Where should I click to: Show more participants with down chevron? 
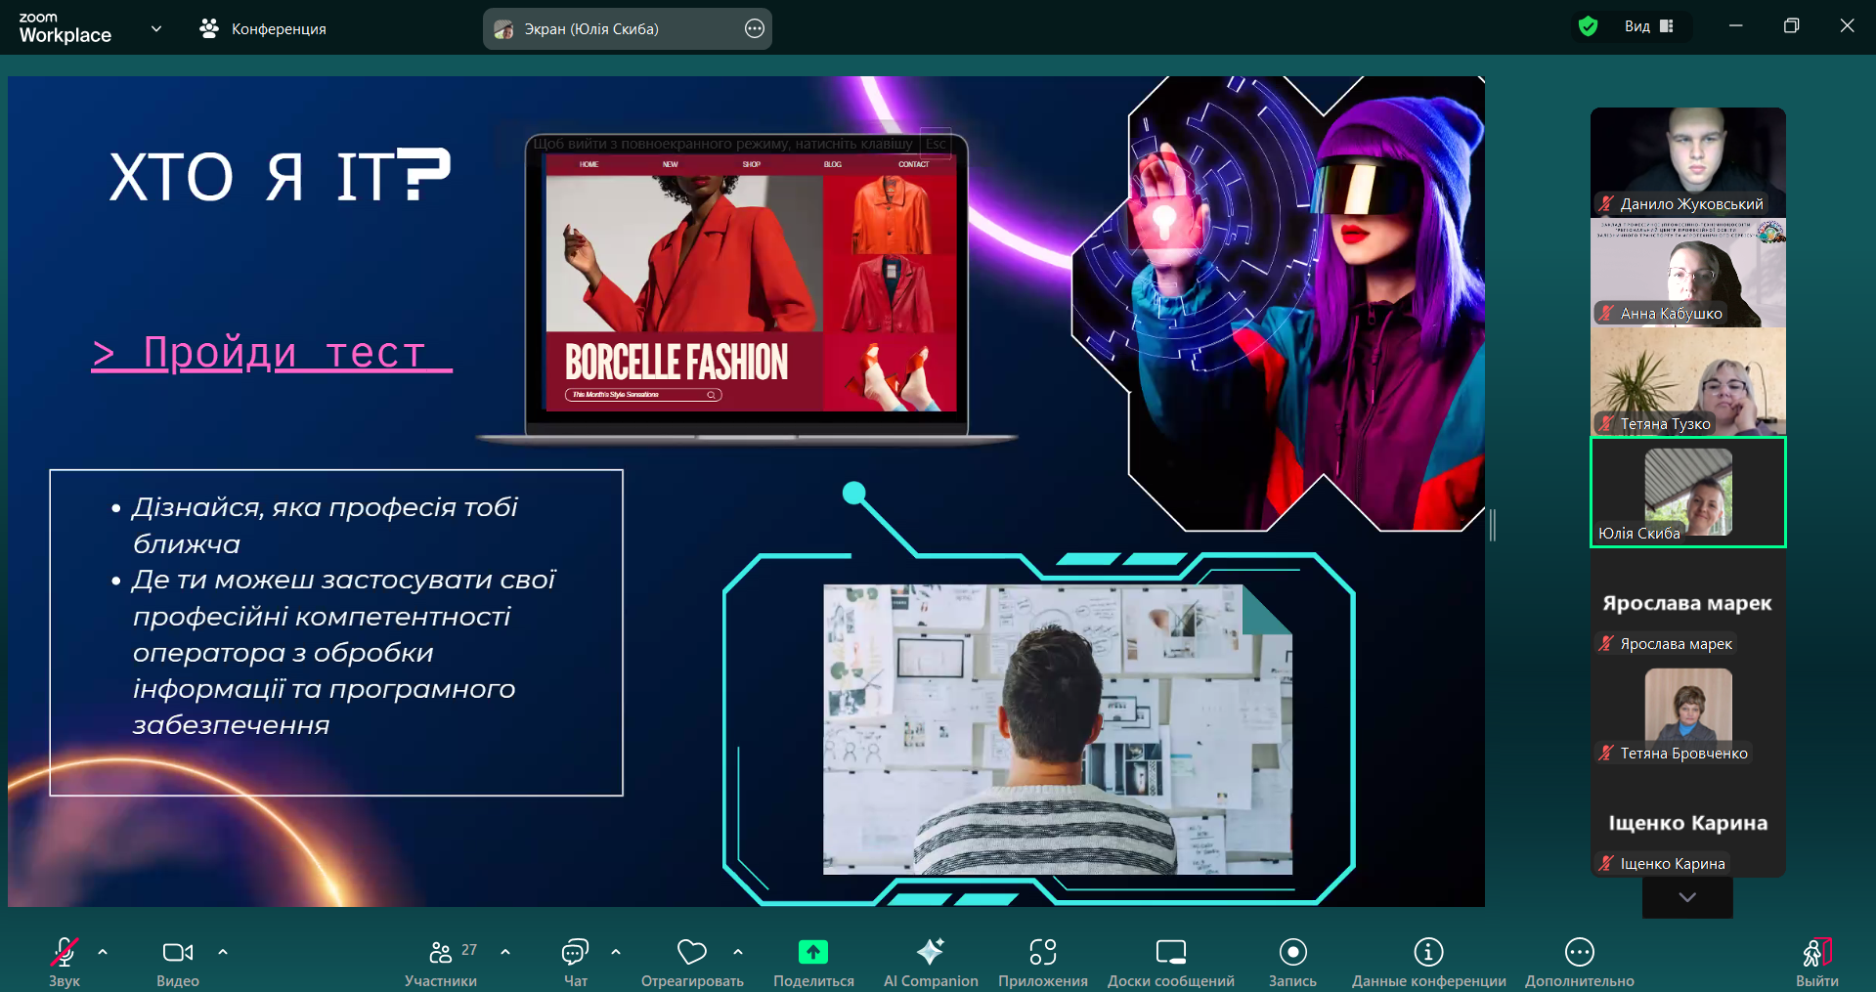(x=1687, y=897)
